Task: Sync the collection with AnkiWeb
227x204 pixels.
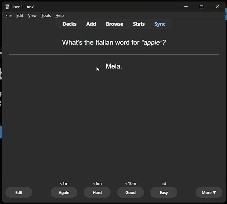Action: point(160,24)
